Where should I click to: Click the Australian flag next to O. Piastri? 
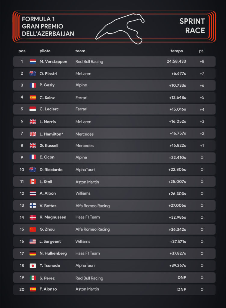point(33,73)
